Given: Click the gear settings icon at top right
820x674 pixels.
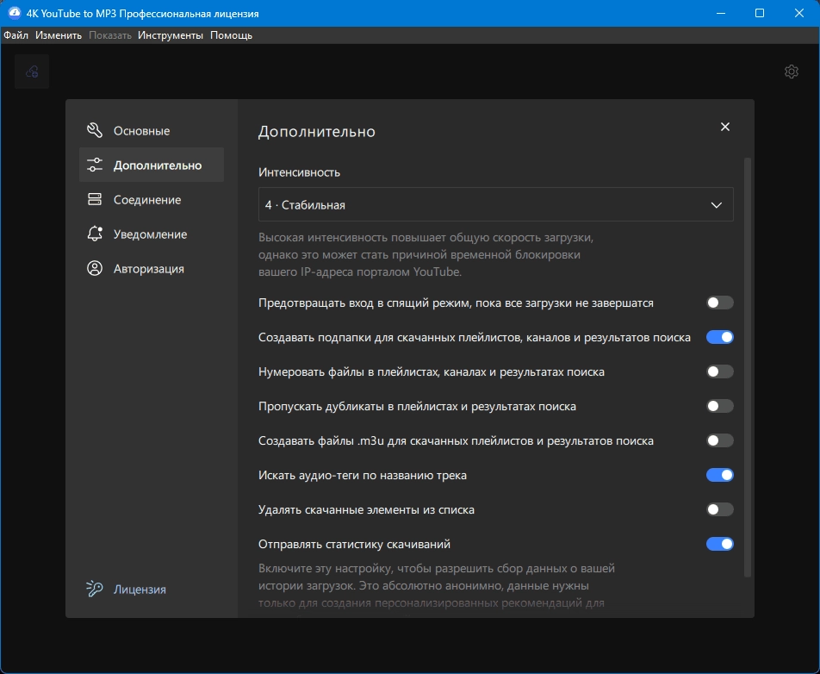Looking at the screenshot, I should pos(792,72).
